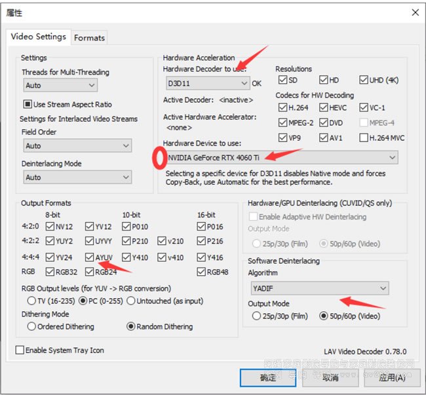Screen dimensions: 426x395
Task: Uncheck the UHD (4K) resolution checkbox
Action: coord(365,81)
